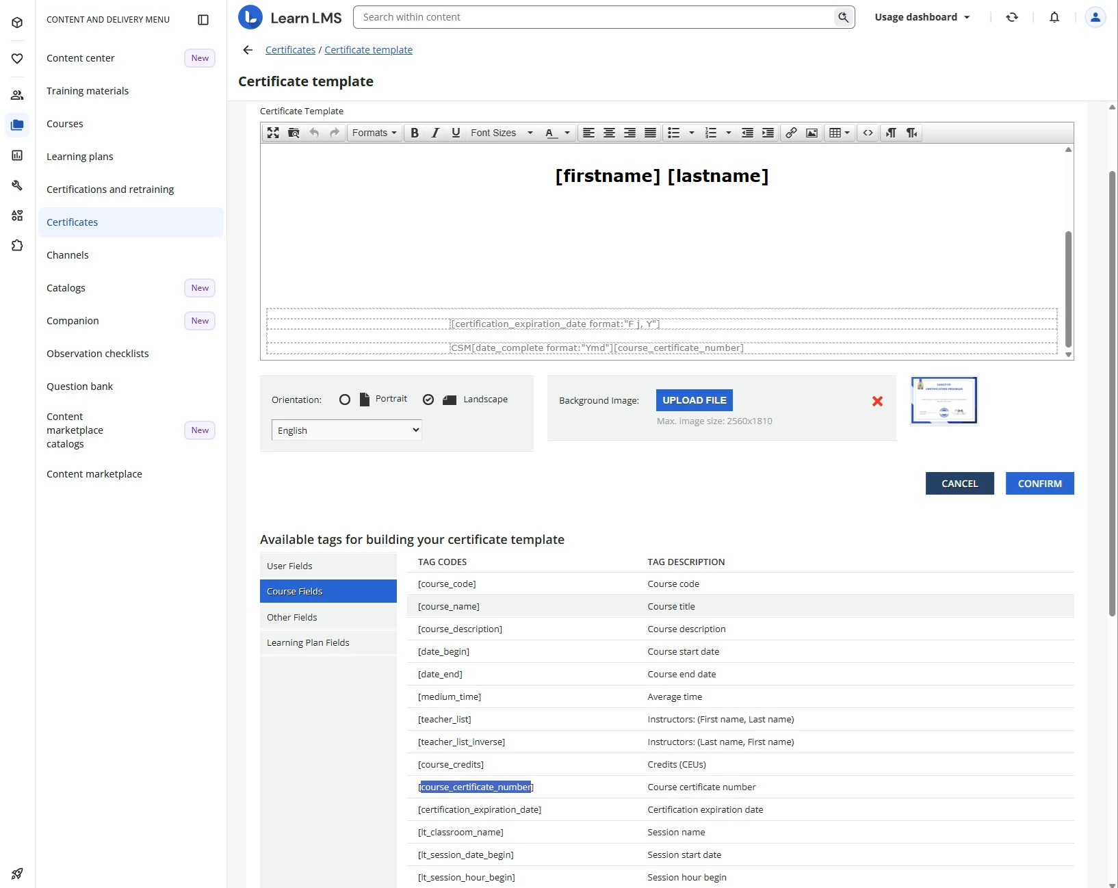Click the CONFIRM button
Image resolution: width=1118 pixels, height=888 pixels.
coord(1040,484)
